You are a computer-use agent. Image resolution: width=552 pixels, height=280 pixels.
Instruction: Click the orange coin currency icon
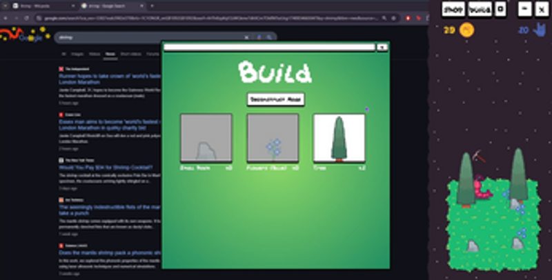467,30
